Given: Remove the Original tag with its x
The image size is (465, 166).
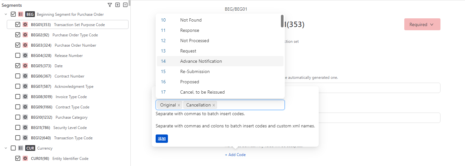Looking at the screenshot, I should (x=179, y=105).
